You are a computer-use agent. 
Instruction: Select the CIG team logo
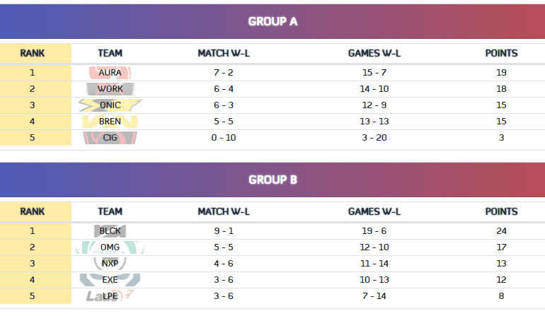pyautogui.click(x=110, y=138)
